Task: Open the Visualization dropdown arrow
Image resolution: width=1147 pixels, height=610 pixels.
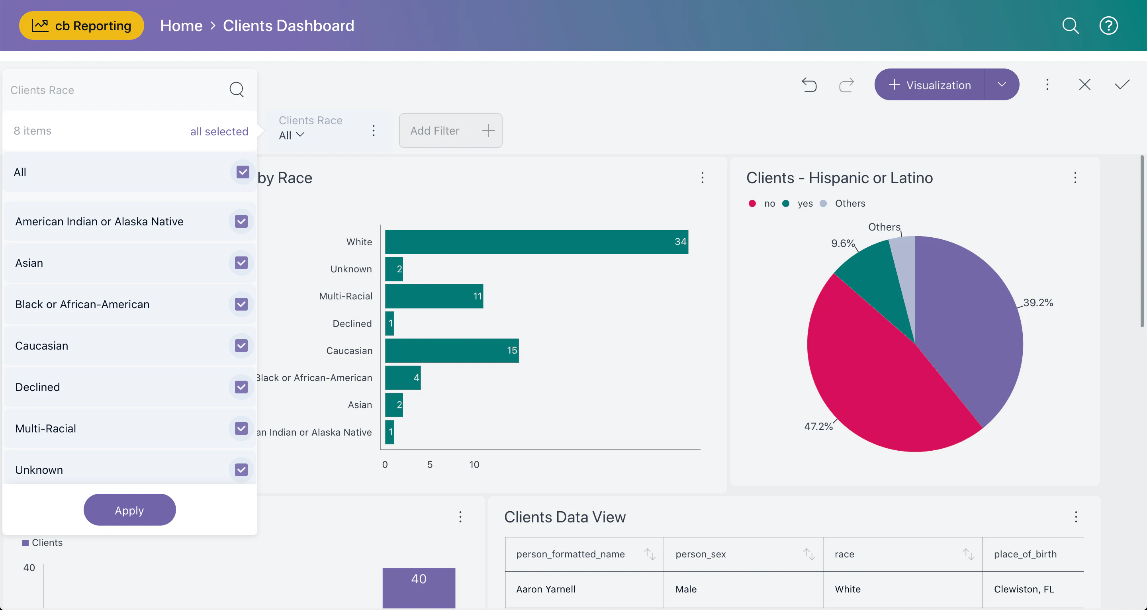Action: pyautogui.click(x=1002, y=84)
